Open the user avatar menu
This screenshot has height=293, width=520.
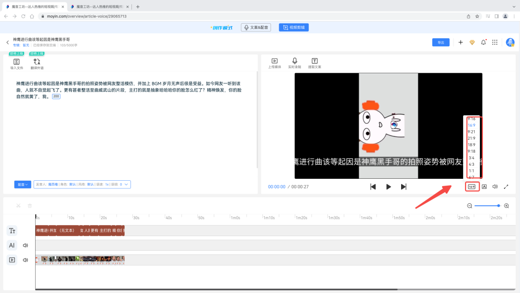coord(510,42)
